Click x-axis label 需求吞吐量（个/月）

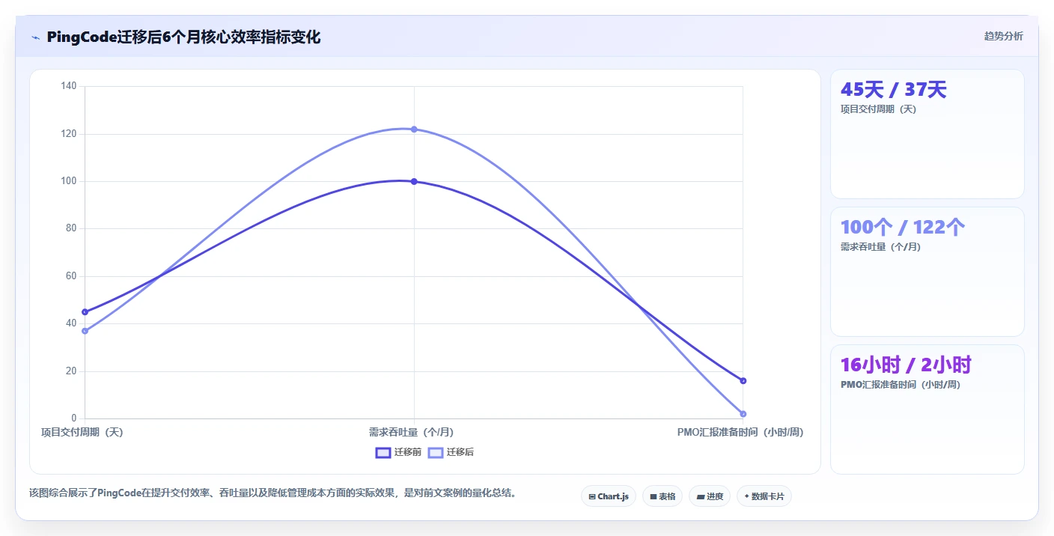[411, 432]
